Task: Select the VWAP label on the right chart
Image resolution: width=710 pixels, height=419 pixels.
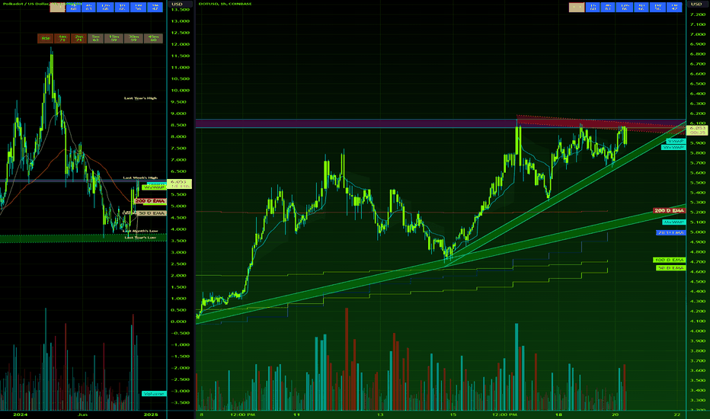Action: [x=676, y=142]
